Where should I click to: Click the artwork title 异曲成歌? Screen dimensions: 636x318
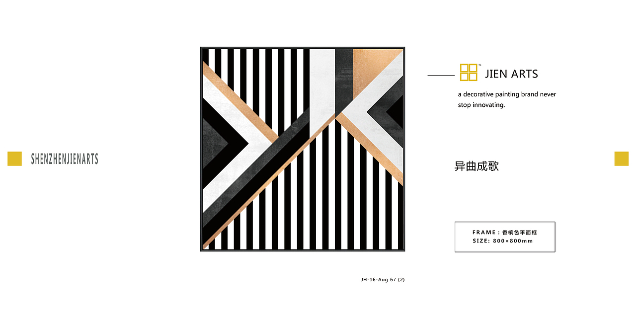click(477, 166)
